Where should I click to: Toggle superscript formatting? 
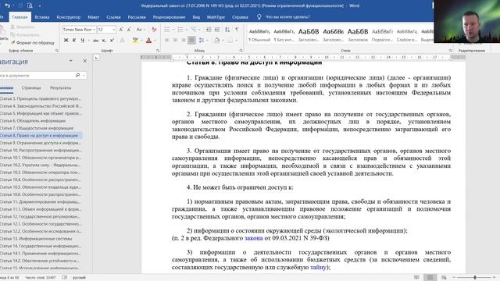tap(112, 41)
